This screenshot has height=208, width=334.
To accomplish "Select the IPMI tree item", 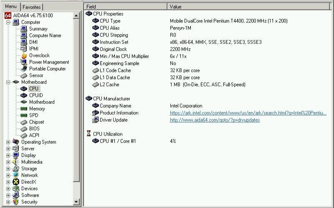I will click(x=34, y=49).
